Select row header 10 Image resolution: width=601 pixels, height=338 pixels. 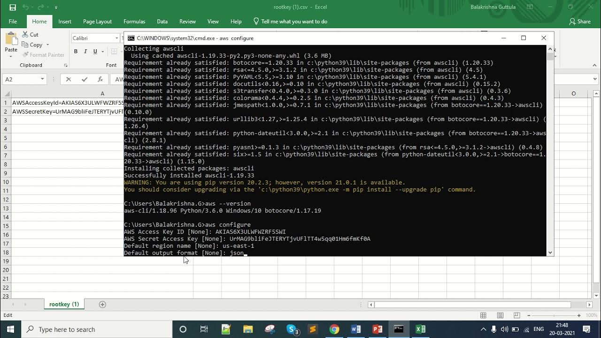coord(6,182)
